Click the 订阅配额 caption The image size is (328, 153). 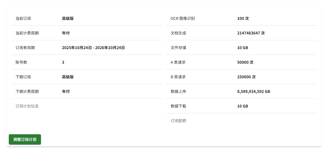pos(178,121)
